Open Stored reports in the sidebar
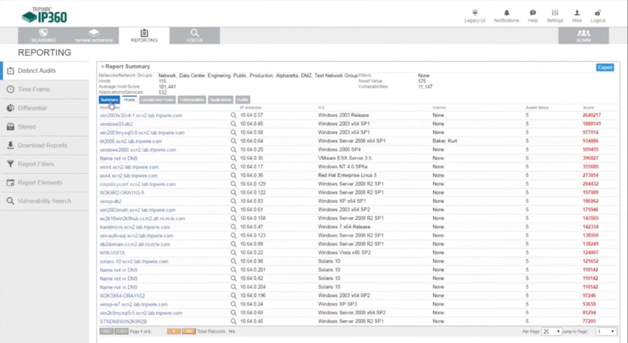The height and width of the screenshot is (343, 628). click(45, 127)
